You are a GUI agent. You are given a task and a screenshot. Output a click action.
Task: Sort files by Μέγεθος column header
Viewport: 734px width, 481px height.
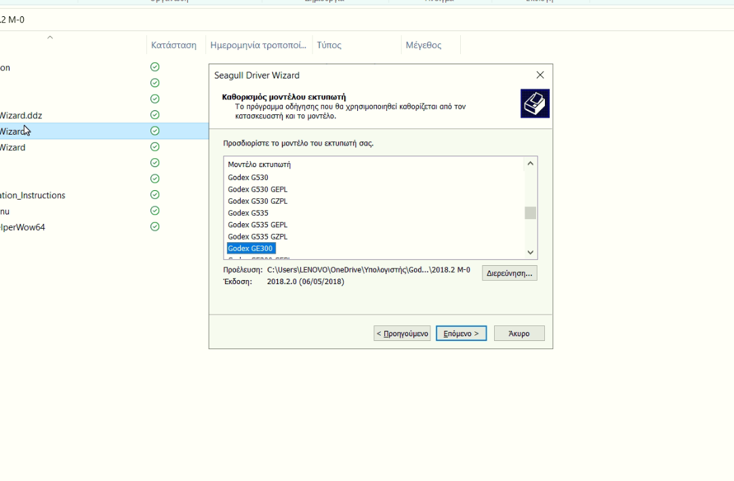tap(424, 45)
